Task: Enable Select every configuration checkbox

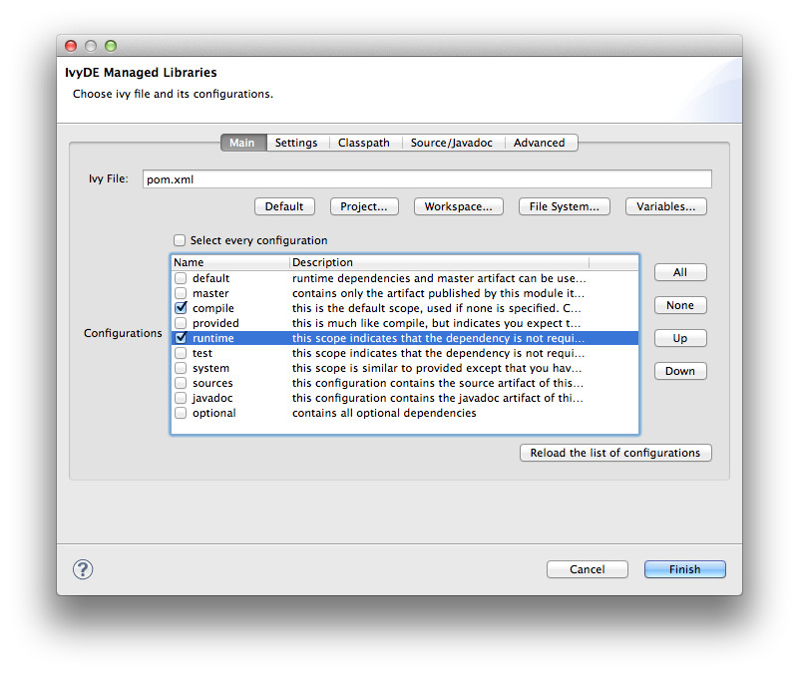Action: (180, 240)
